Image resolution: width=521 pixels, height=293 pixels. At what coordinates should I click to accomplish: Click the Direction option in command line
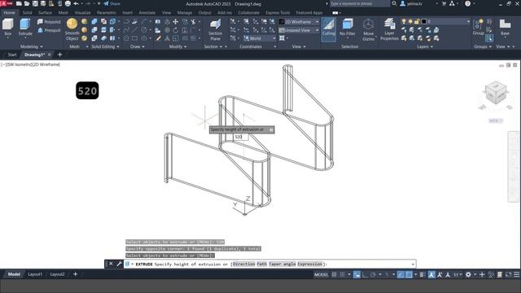pos(243,264)
